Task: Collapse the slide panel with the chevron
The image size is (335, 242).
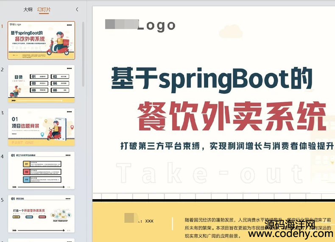Action: (77, 9)
